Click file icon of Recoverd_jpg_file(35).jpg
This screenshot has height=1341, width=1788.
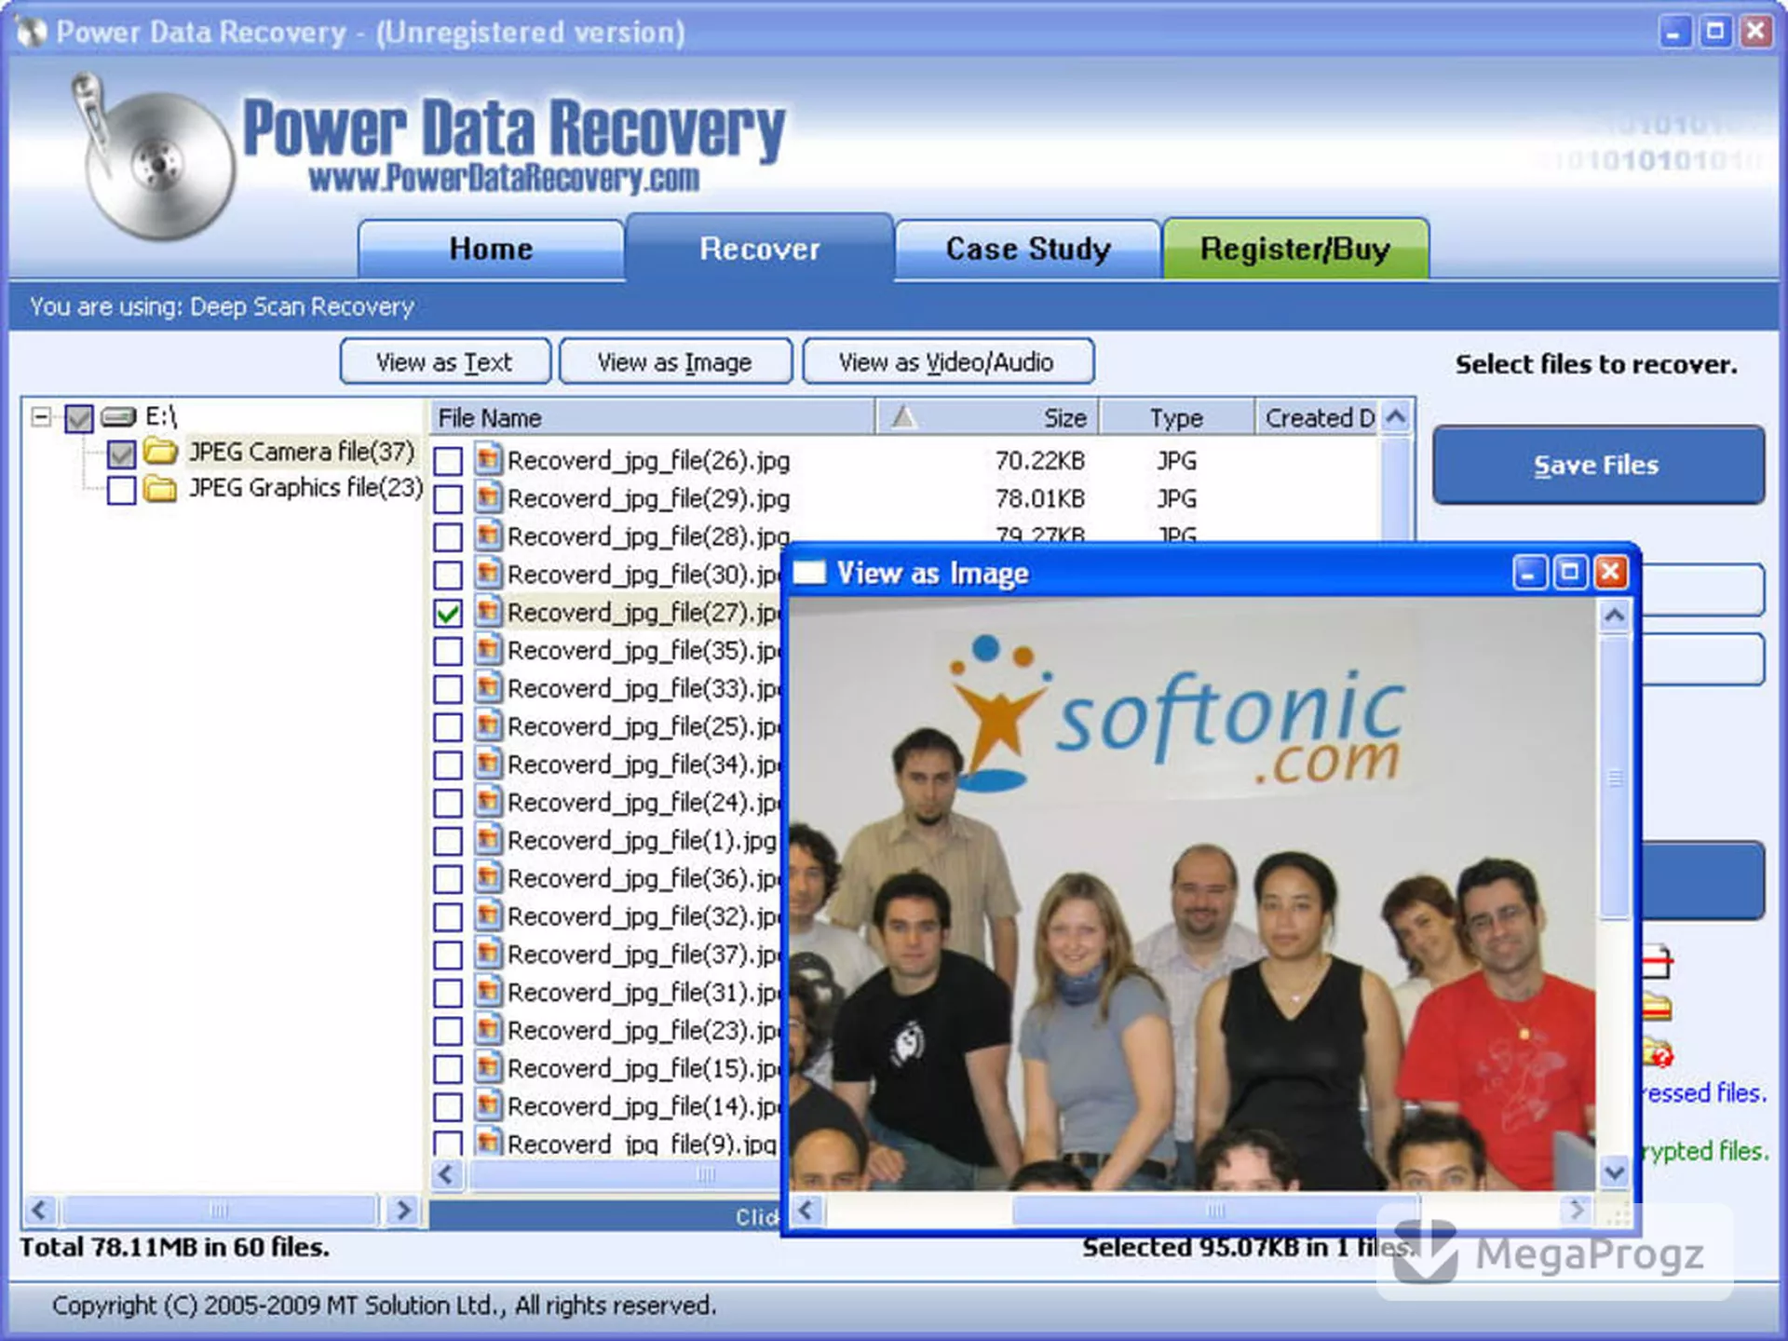[x=488, y=650]
